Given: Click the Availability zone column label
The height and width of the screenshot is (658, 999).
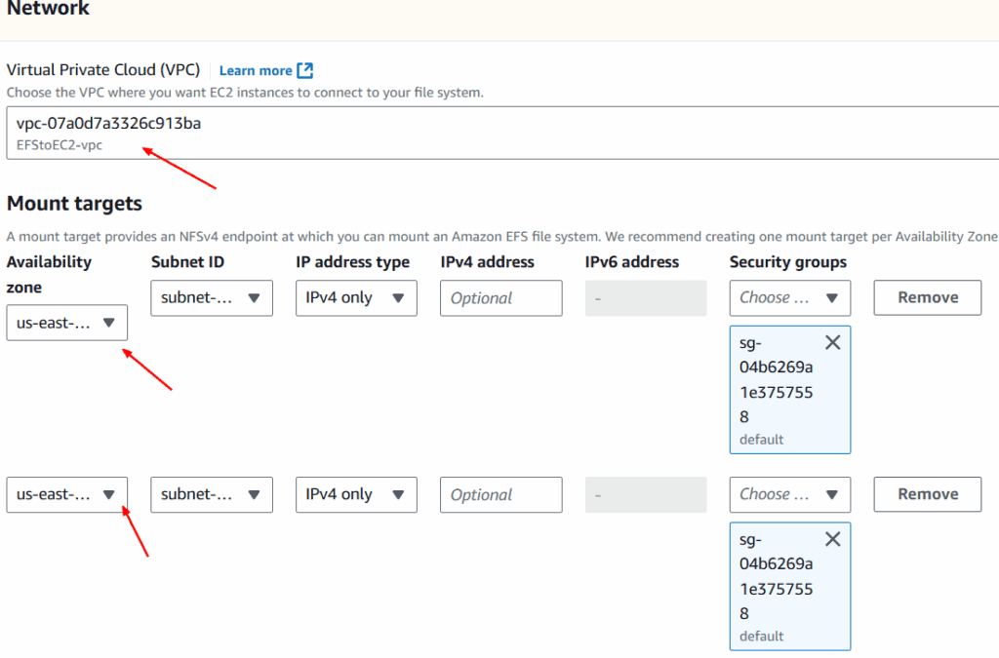Looking at the screenshot, I should 49,274.
